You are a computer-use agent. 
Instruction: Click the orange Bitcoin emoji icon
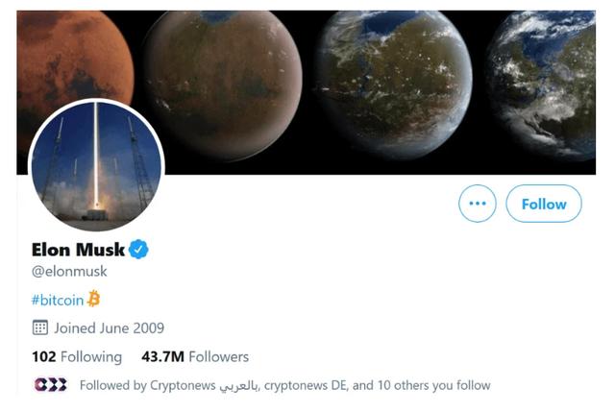coord(94,299)
